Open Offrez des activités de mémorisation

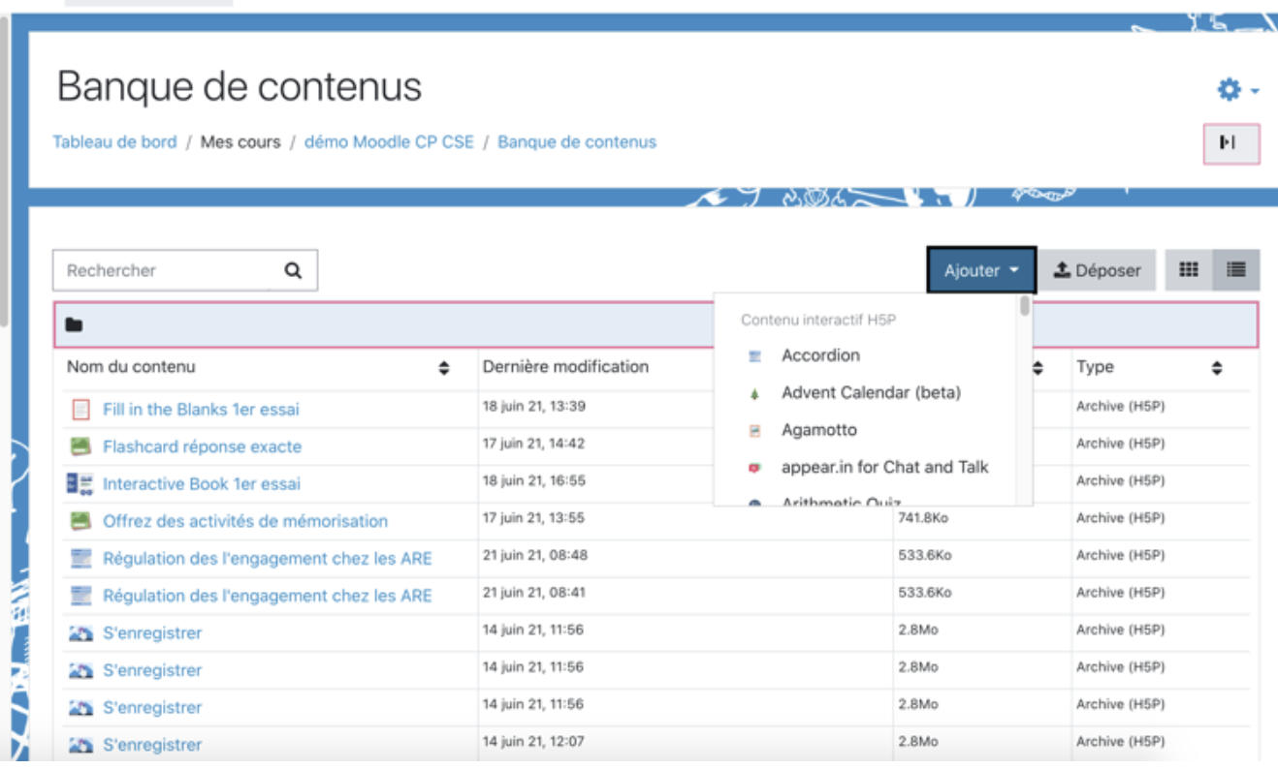(245, 521)
